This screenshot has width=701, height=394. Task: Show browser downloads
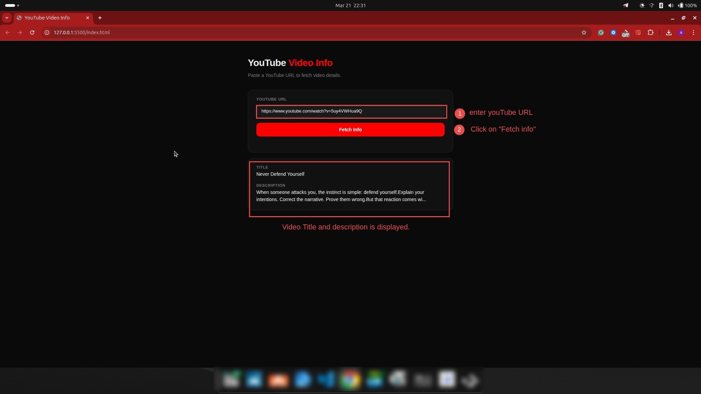(x=668, y=32)
